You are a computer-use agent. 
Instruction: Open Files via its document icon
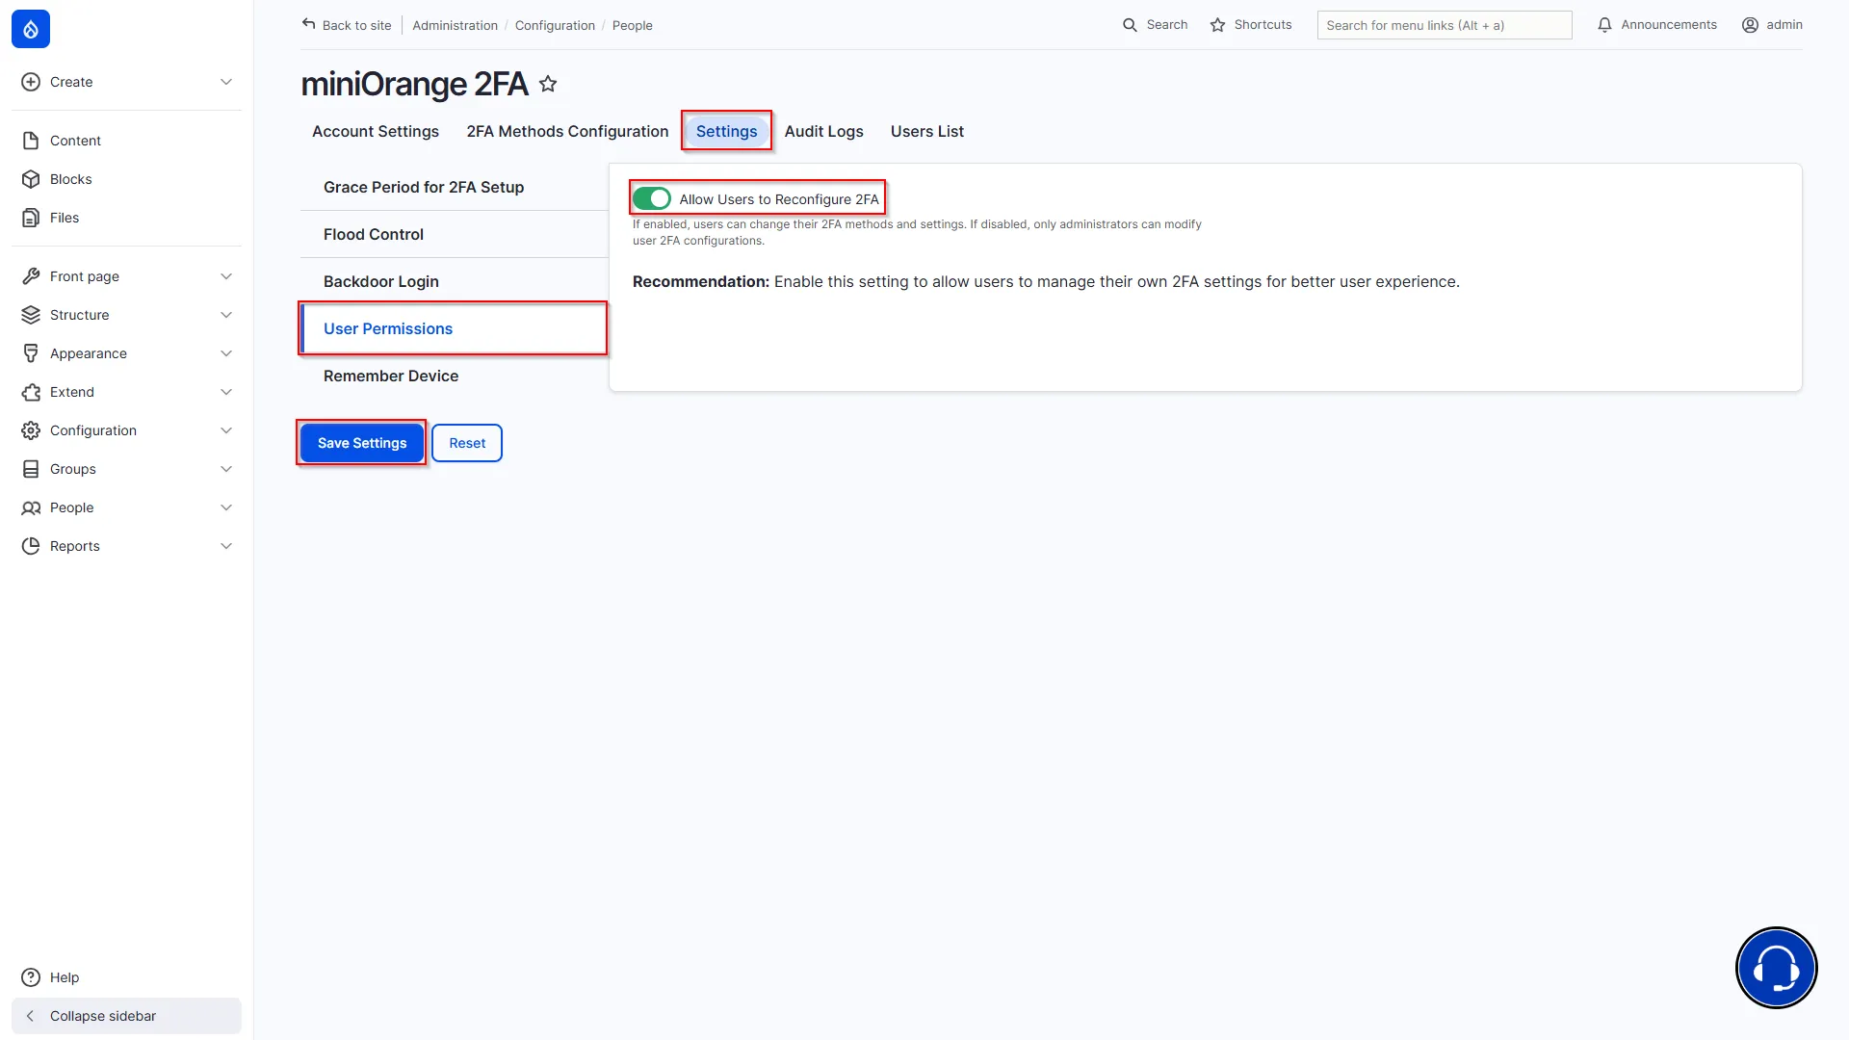(x=31, y=218)
